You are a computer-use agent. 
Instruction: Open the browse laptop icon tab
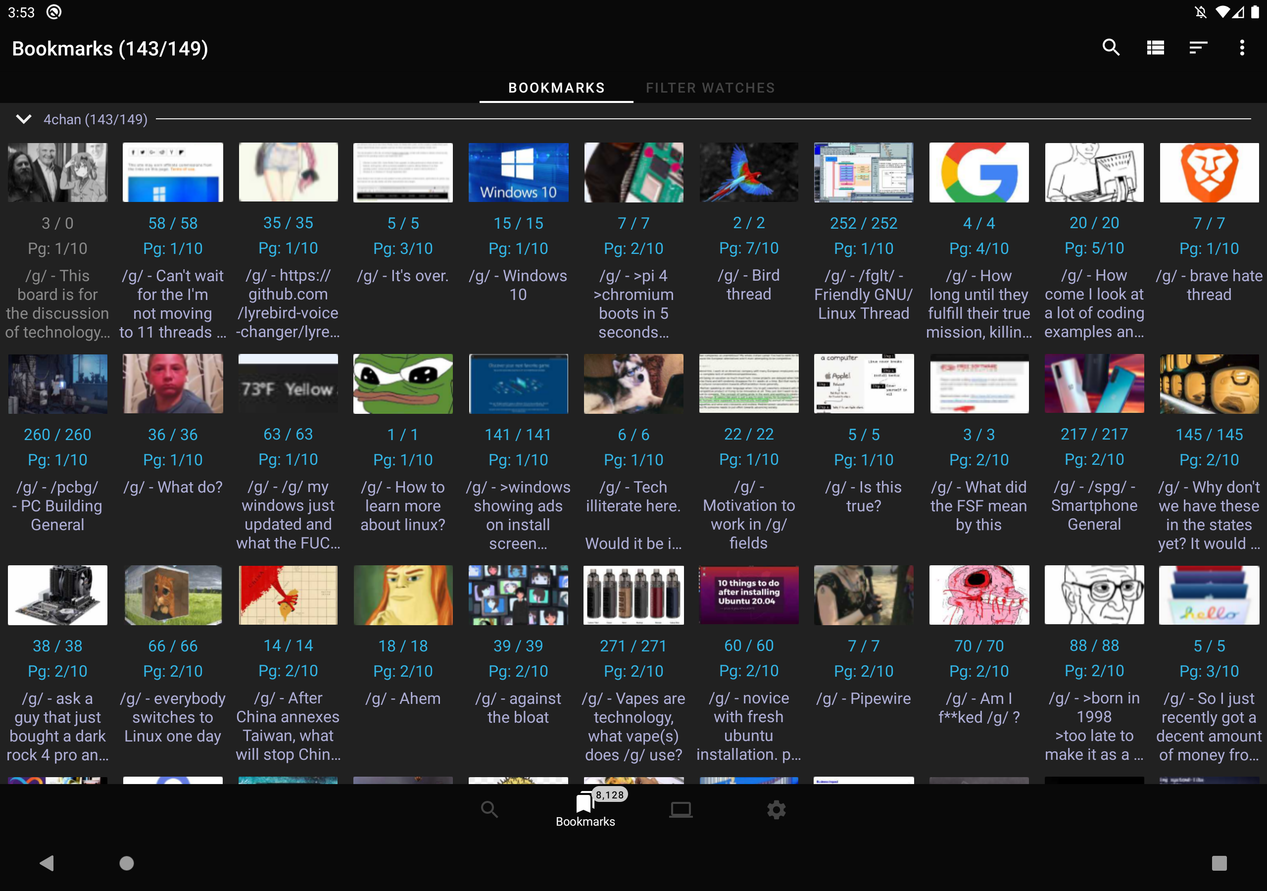pos(681,810)
